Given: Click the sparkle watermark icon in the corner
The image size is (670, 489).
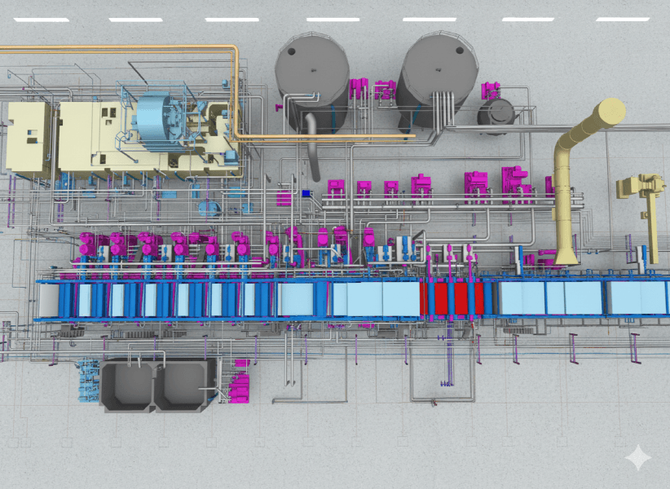Looking at the screenshot, I should pyautogui.click(x=637, y=458).
